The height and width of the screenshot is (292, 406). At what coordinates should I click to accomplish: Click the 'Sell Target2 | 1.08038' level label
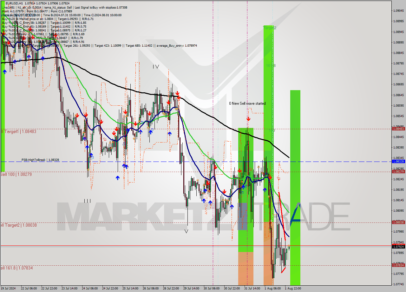(18, 225)
